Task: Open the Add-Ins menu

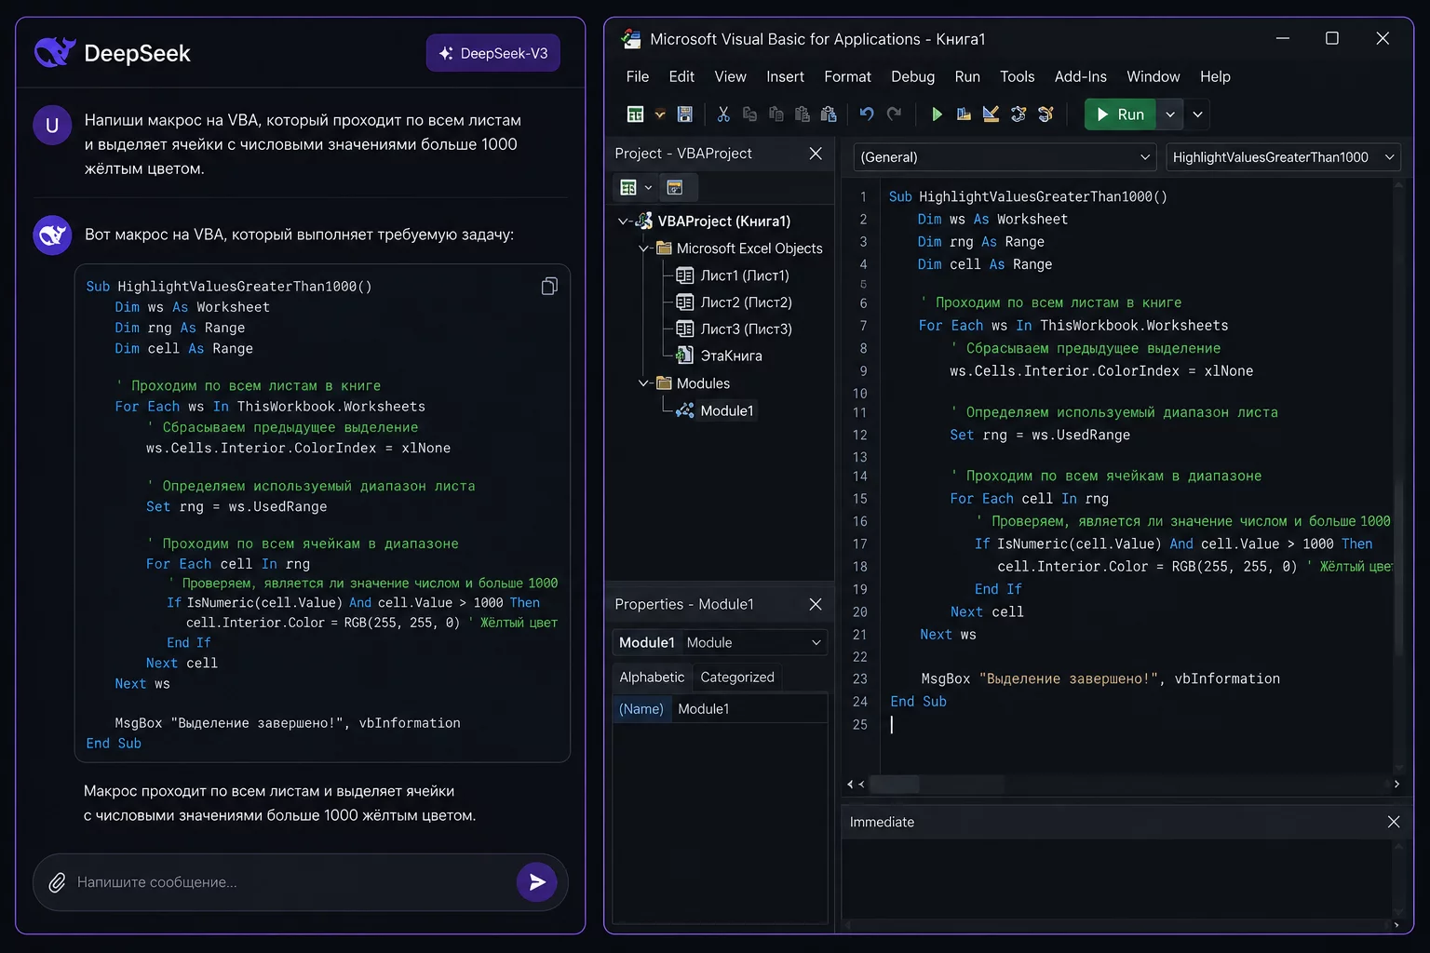Action: [x=1081, y=77]
